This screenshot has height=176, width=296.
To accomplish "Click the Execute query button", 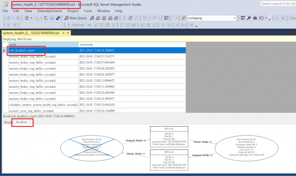I will pos(76,25).
